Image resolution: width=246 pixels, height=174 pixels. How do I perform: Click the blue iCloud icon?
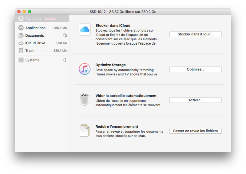[x=85, y=29]
